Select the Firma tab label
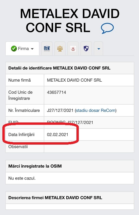Screen dimensions: 139x215 coord(23,49)
